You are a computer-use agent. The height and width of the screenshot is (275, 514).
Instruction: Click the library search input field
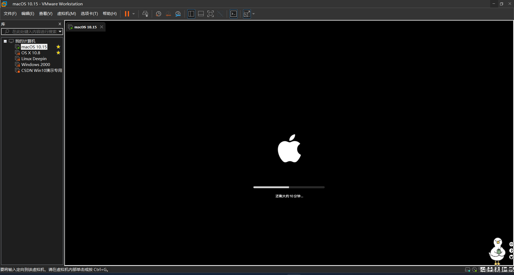pyautogui.click(x=32, y=32)
